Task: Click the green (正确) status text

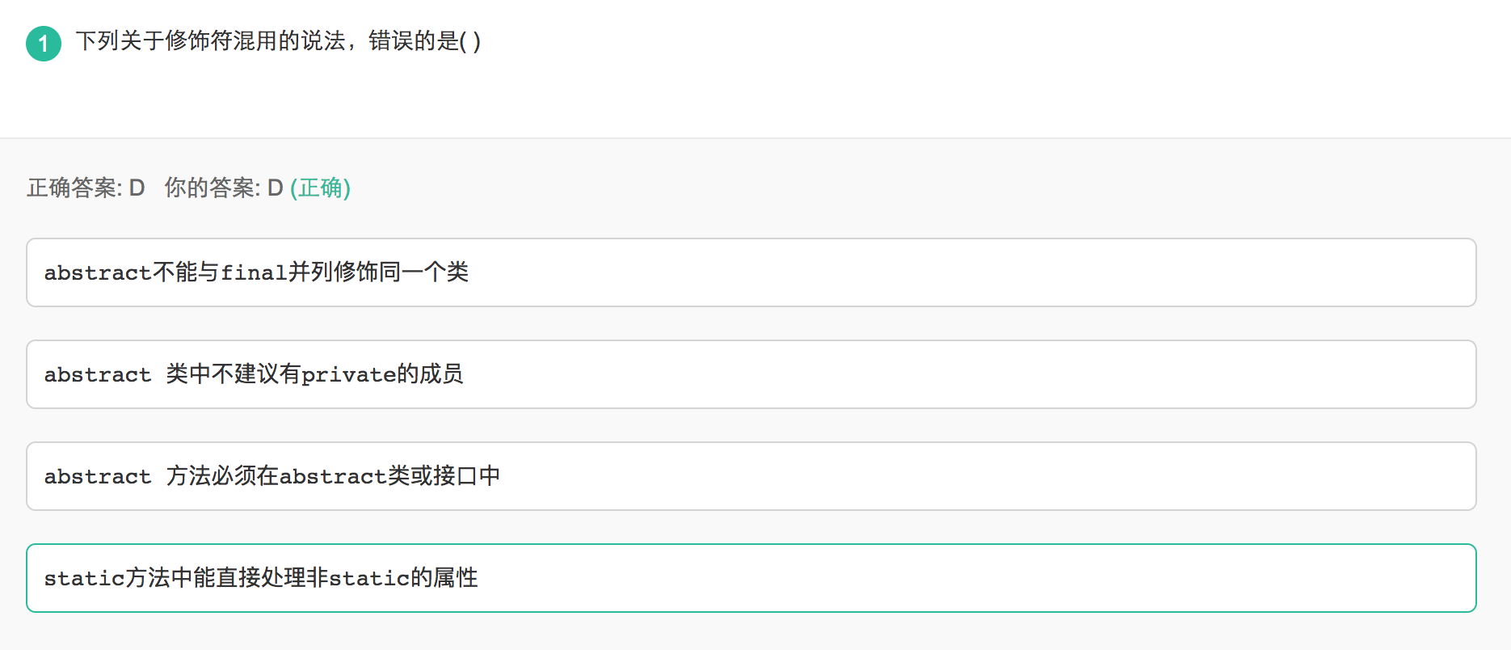Action: (x=320, y=188)
